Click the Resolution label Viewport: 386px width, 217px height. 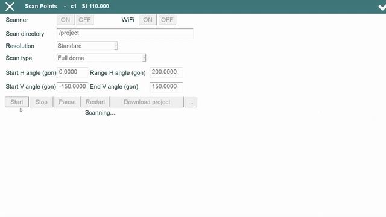tap(20, 46)
